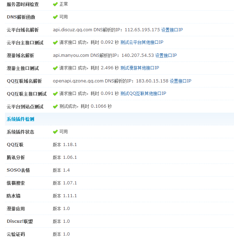The width and height of the screenshot is (234, 237).
Task: Open 测试QQ互联其他接口IP link
Action: tap(143, 93)
